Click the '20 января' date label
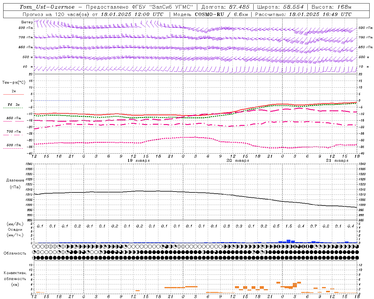 coord(238,161)
